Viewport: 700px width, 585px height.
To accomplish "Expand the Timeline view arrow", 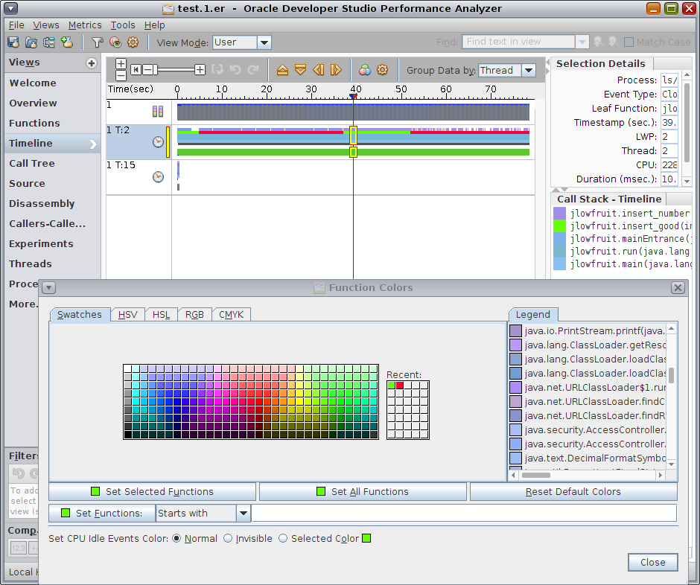I will (93, 144).
